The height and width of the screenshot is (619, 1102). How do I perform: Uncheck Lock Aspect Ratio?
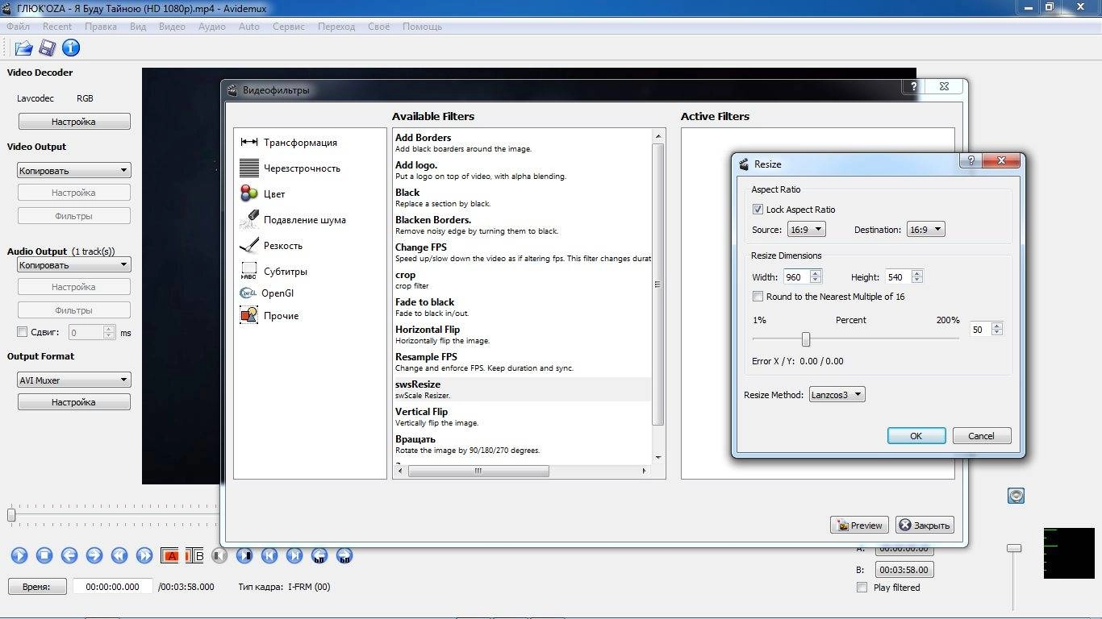point(758,210)
